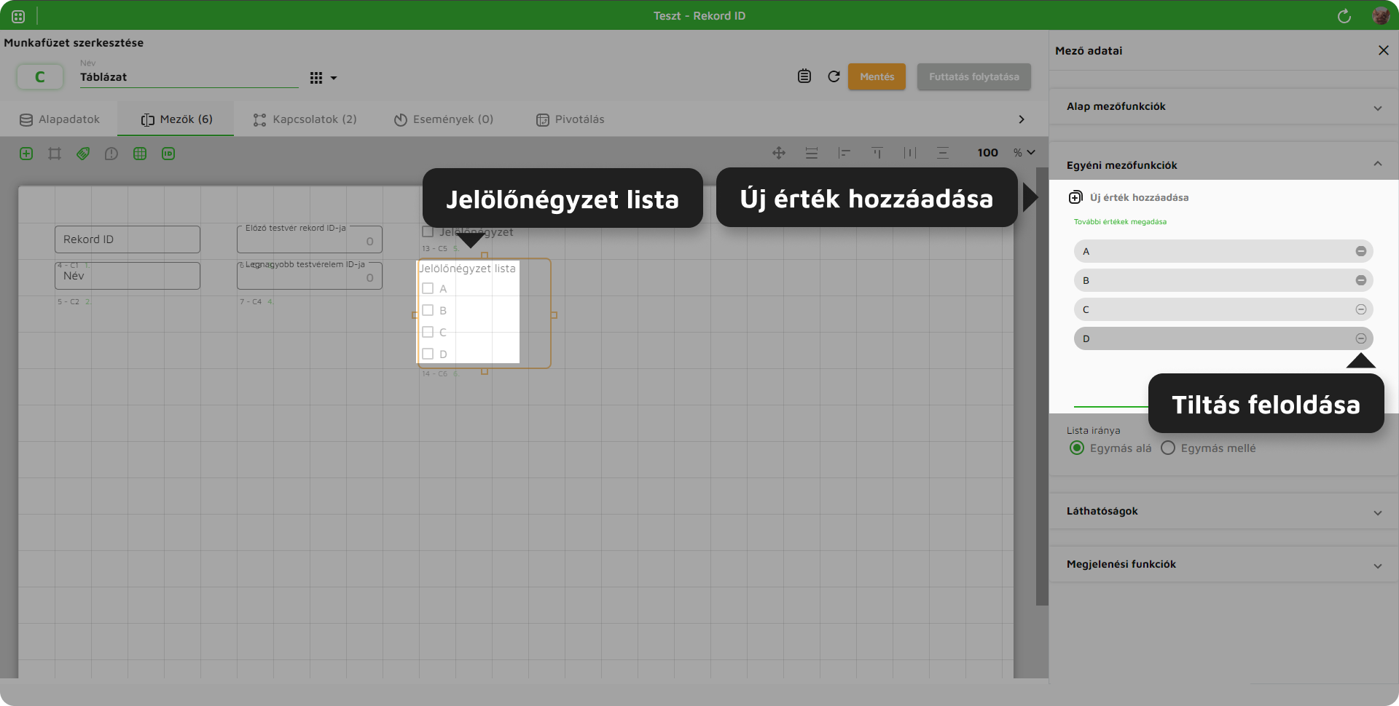Open the Események (0) tab
Screen dimensions: 1399x706
click(443, 119)
